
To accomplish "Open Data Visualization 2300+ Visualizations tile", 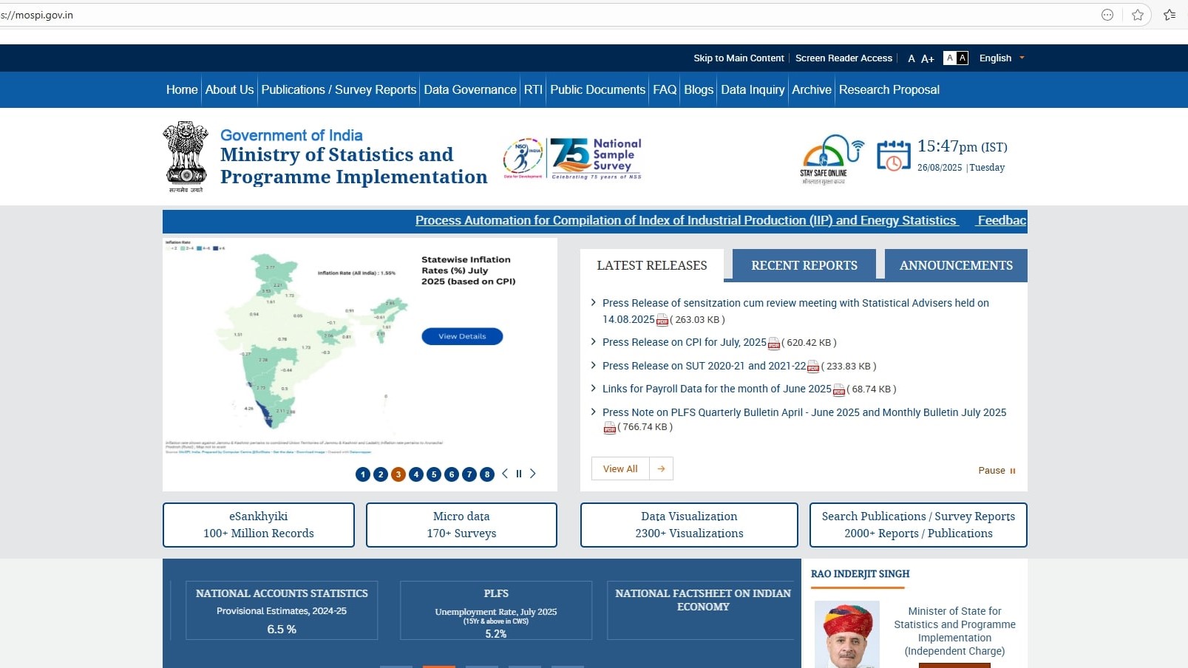I will point(689,525).
